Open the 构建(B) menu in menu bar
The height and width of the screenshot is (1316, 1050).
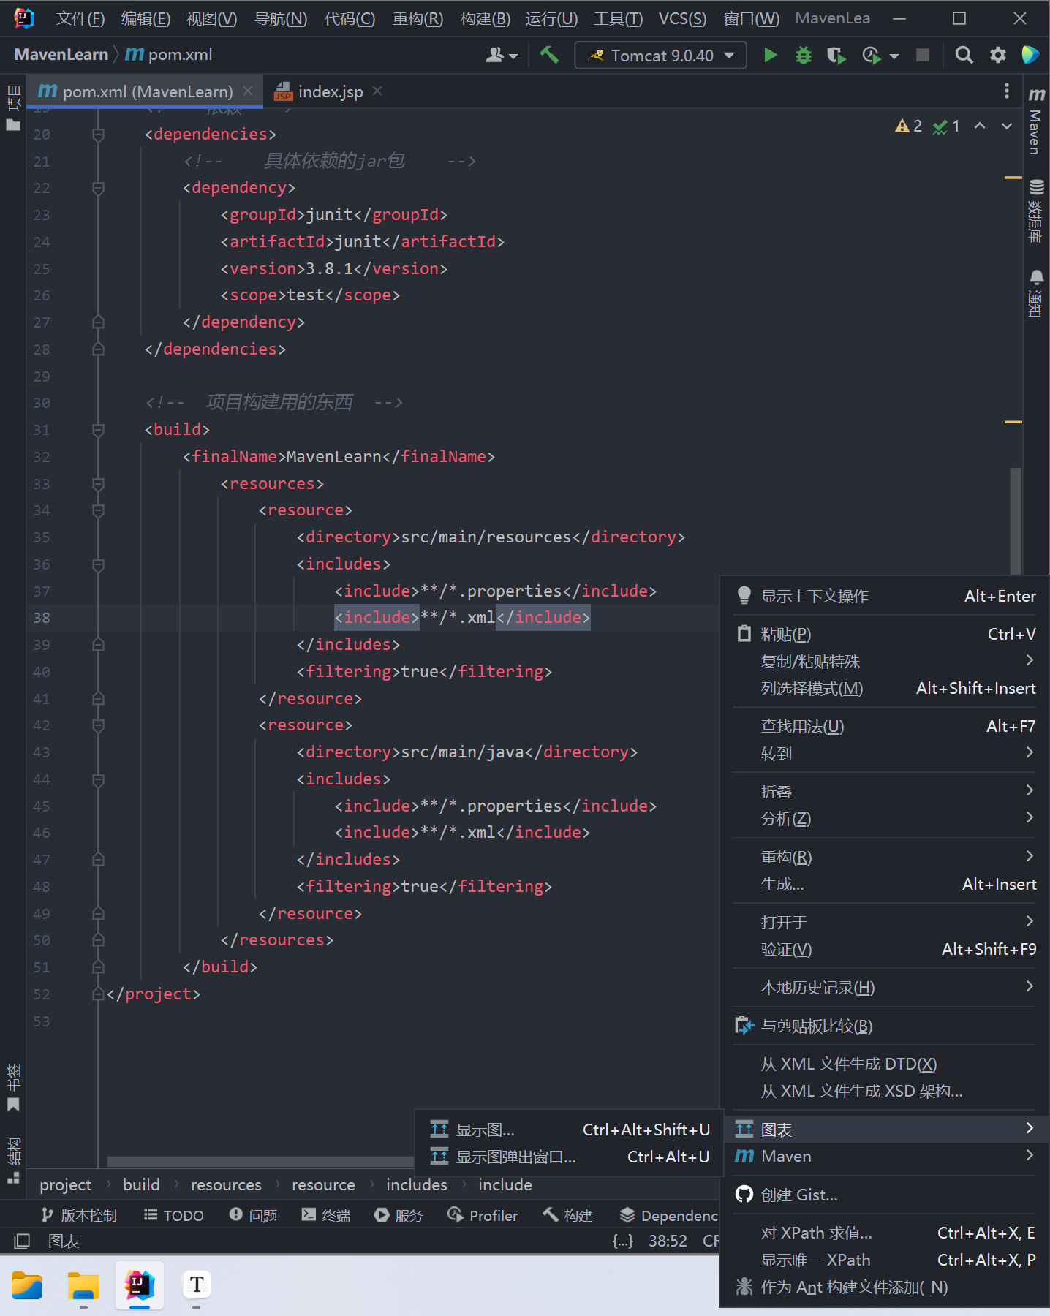coord(485,18)
